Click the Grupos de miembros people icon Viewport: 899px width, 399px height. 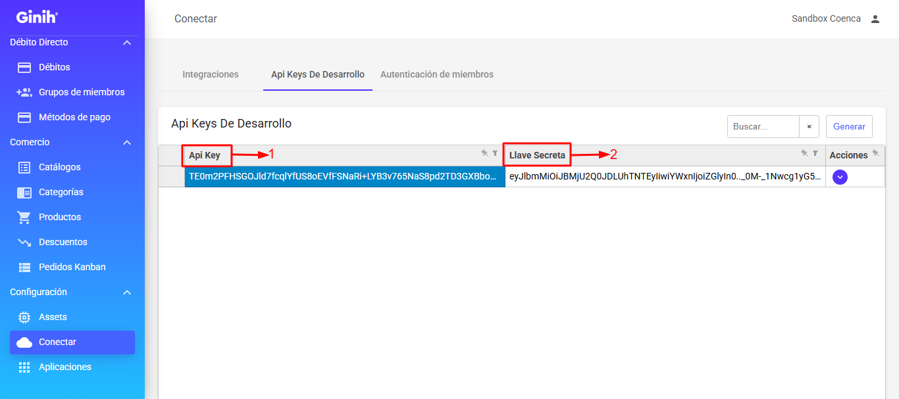pos(24,92)
